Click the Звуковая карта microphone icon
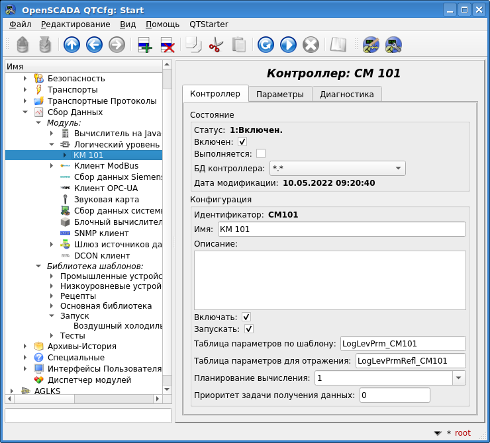The height and width of the screenshot is (443, 490). (x=65, y=200)
